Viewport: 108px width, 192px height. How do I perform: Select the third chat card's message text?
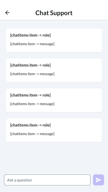click(x=32, y=104)
